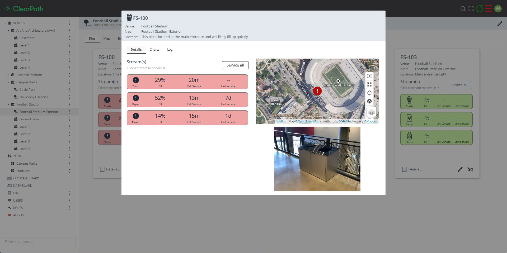This screenshot has width=507, height=253.
Task: Open the ALERTS page
Action: 18,215
